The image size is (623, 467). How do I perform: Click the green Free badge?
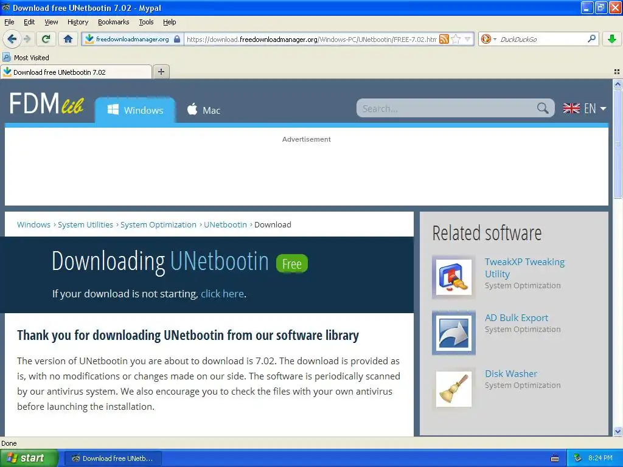click(x=292, y=264)
